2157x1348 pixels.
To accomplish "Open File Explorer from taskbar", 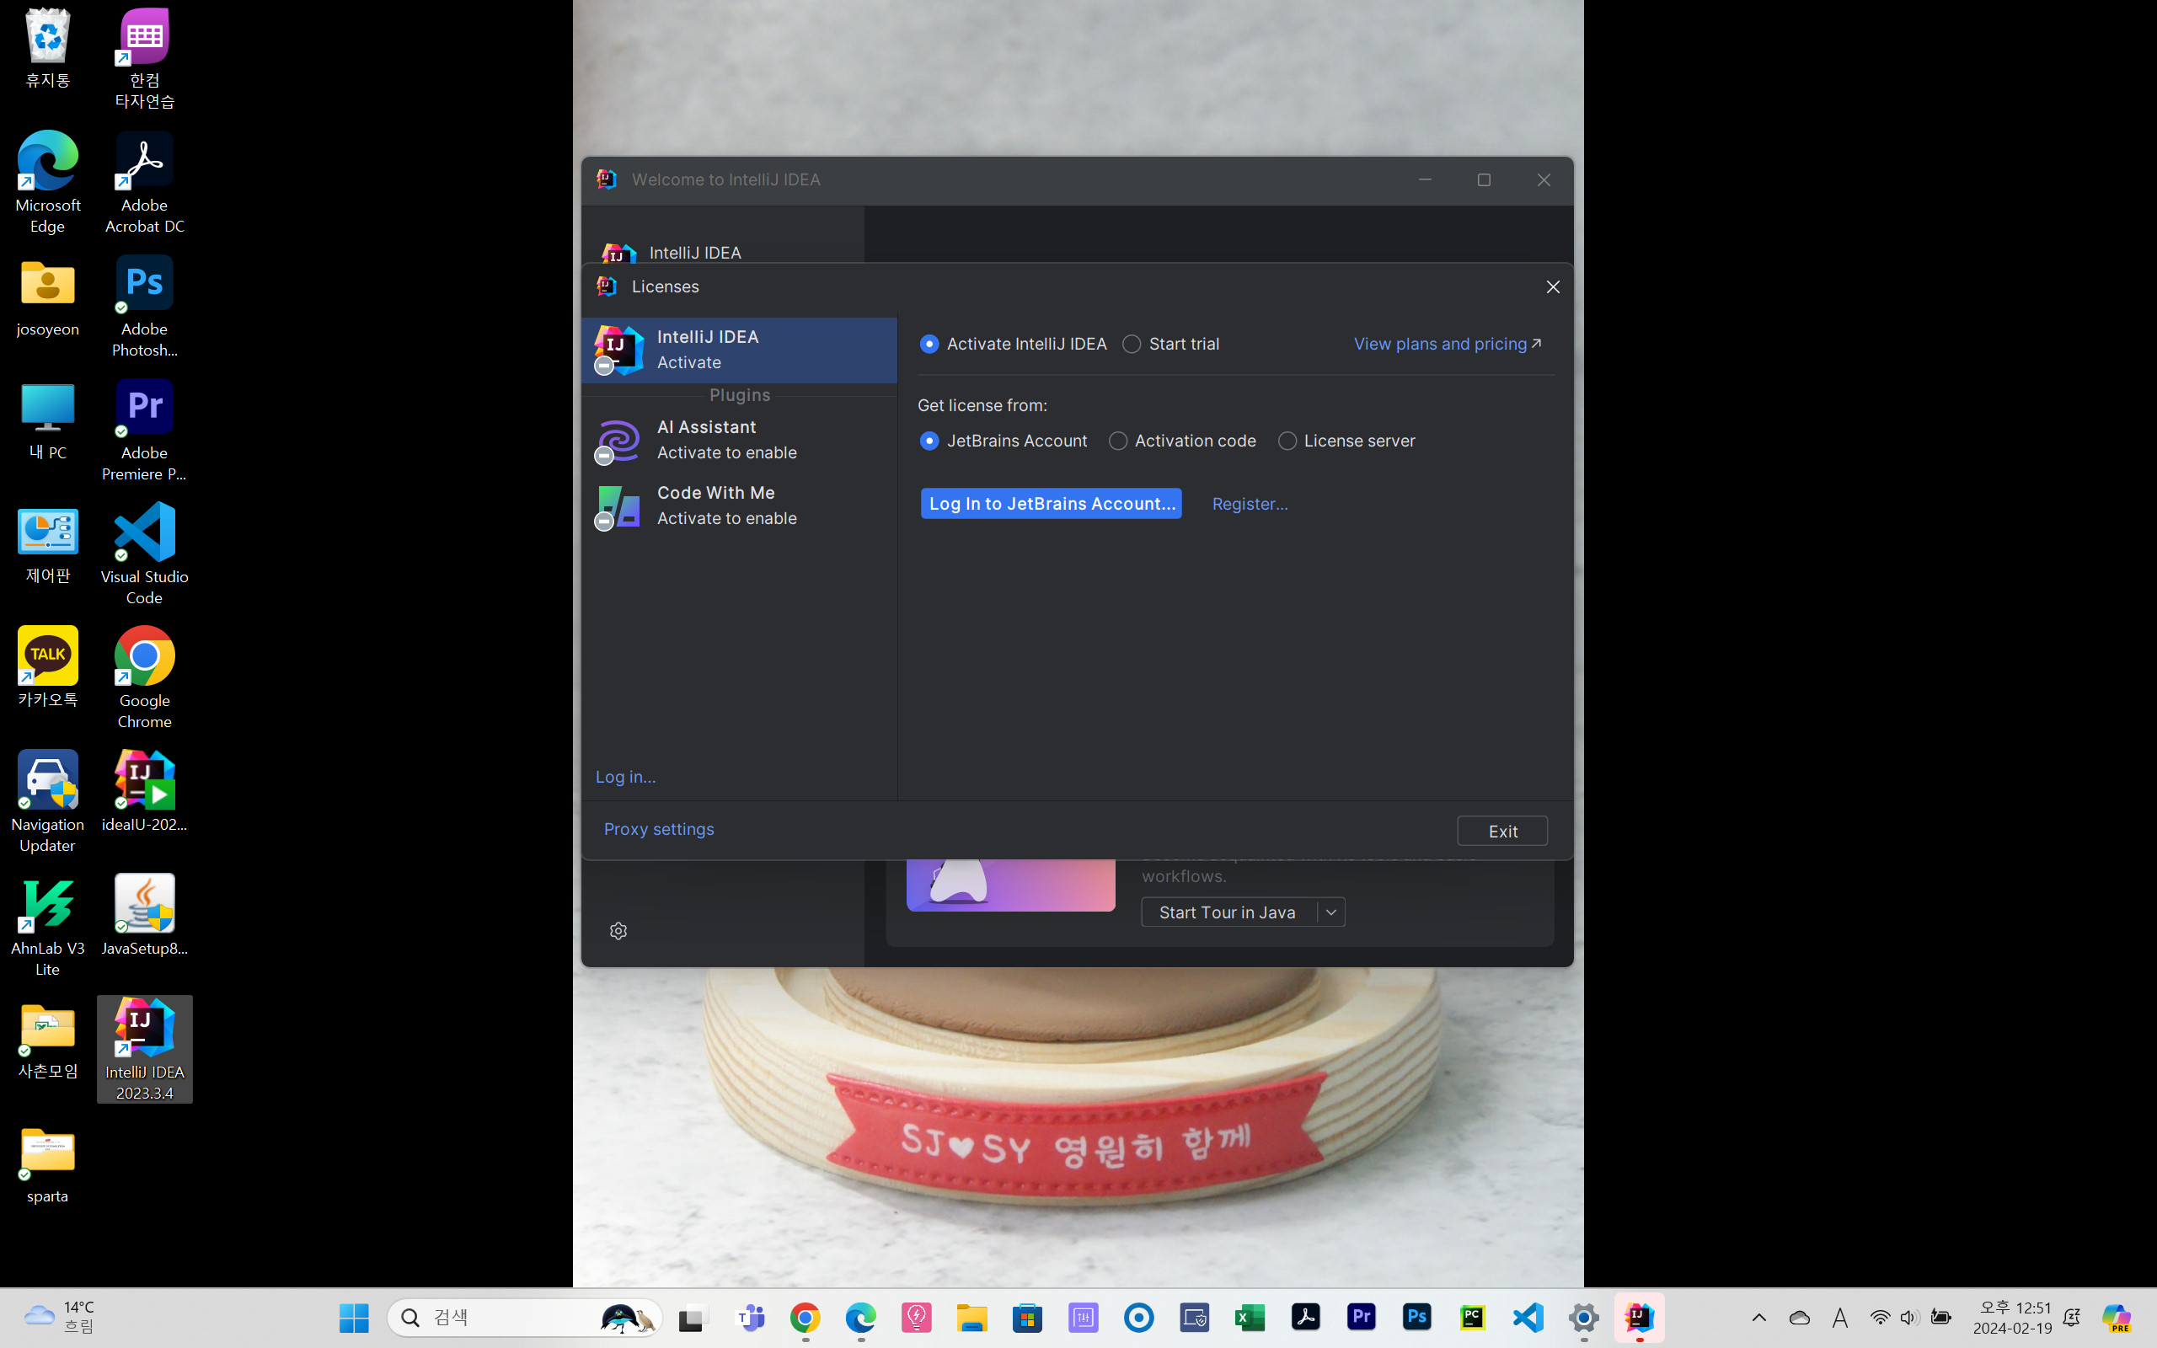I will [x=971, y=1318].
